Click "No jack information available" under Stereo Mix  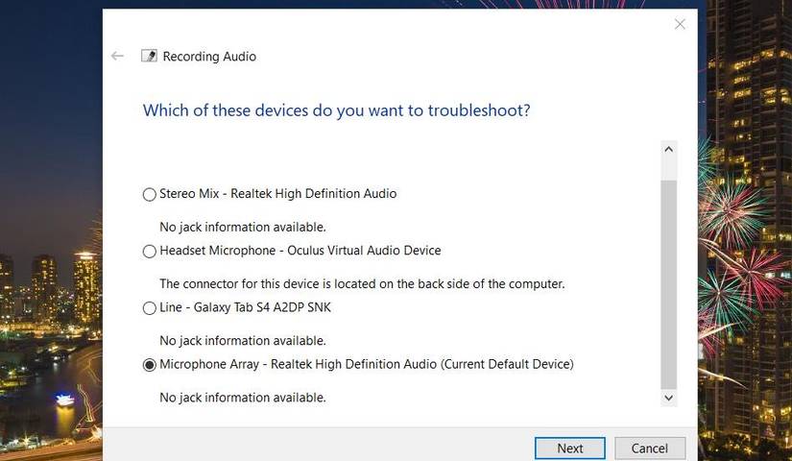[242, 227]
